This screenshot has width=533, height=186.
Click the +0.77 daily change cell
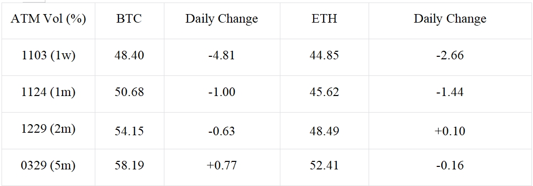222,166
